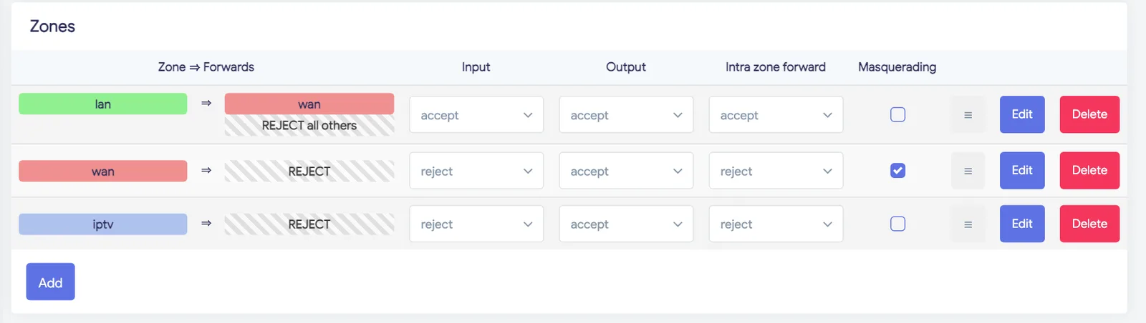Screen dimensions: 1146x323
Task: Open the Input dropdown for lan zone
Action: coord(476,115)
